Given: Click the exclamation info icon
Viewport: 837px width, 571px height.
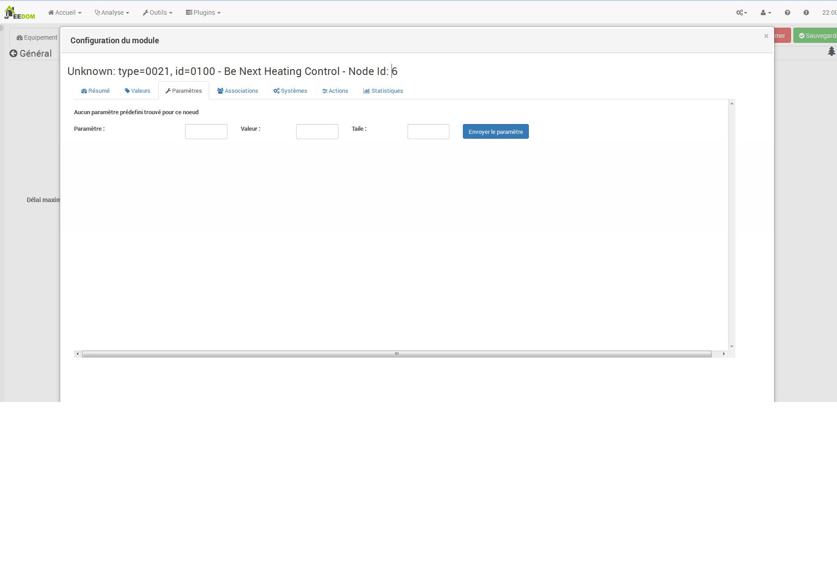Looking at the screenshot, I should tap(806, 12).
